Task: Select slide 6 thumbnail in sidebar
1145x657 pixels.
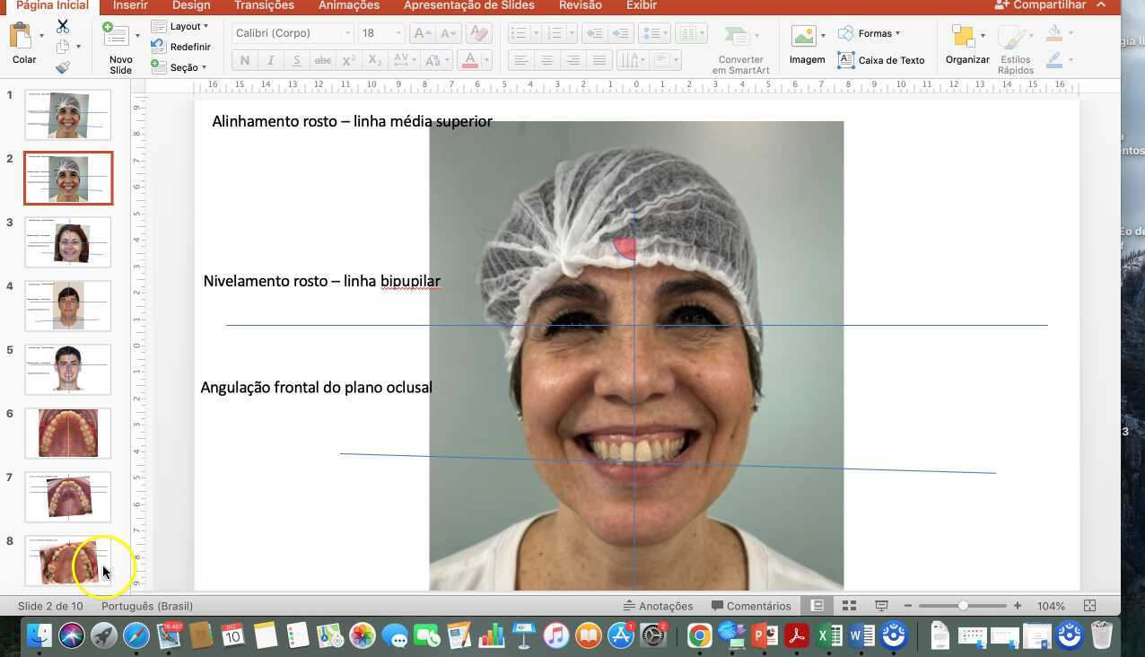Action: tap(67, 433)
